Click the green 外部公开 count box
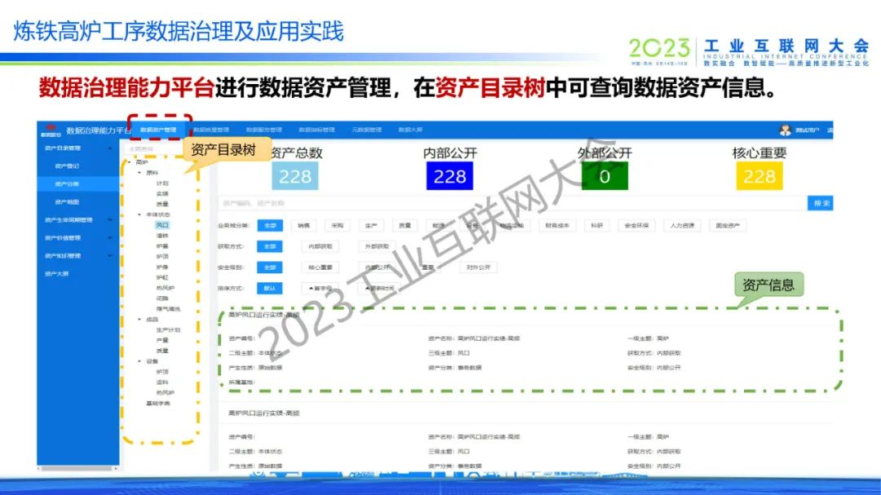This screenshot has height=495, width=881. pyautogui.click(x=604, y=177)
